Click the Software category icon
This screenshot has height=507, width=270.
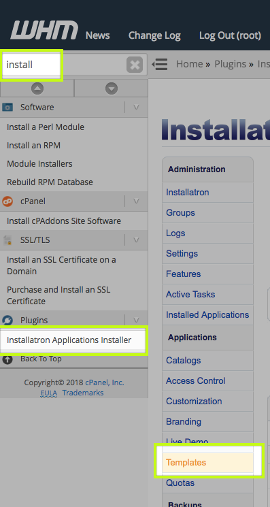(x=7, y=107)
